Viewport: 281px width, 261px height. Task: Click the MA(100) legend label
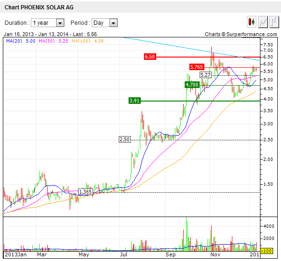tap(81, 41)
